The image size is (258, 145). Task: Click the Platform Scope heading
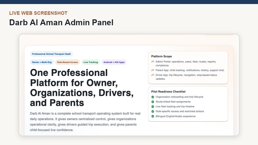[162, 56]
